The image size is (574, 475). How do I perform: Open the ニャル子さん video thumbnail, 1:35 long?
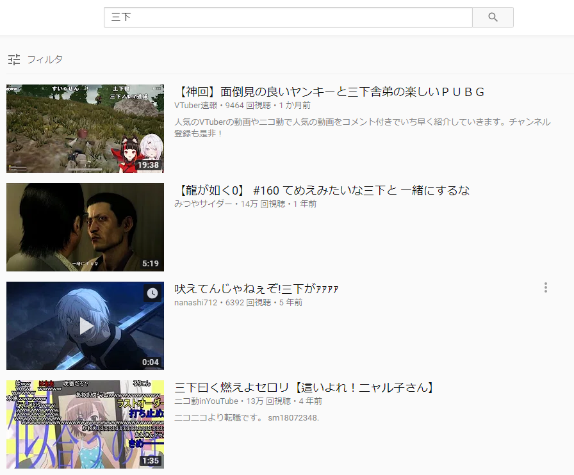coord(85,424)
